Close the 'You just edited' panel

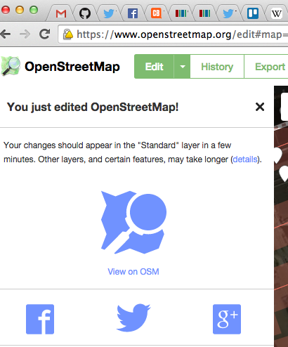coord(260,107)
